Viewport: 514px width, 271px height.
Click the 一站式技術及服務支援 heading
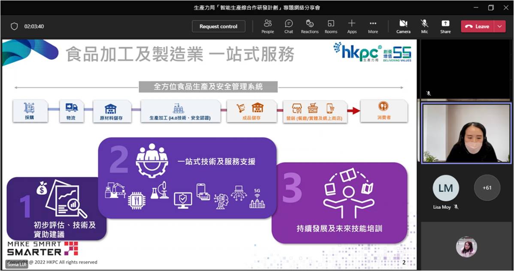coord(216,162)
